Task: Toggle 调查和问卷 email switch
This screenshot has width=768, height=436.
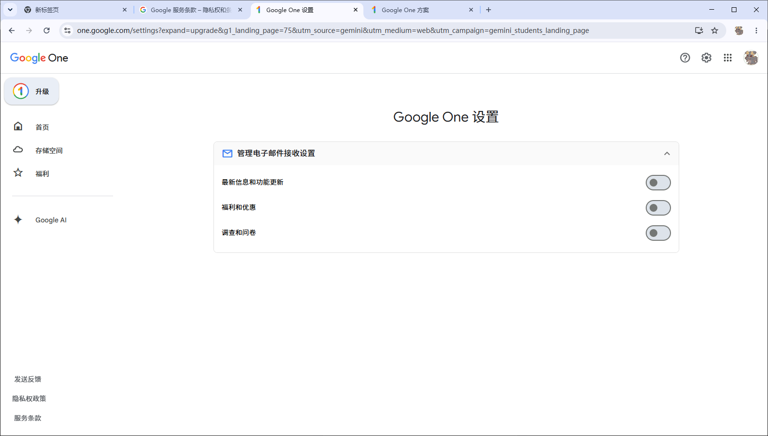Action: (658, 233)
